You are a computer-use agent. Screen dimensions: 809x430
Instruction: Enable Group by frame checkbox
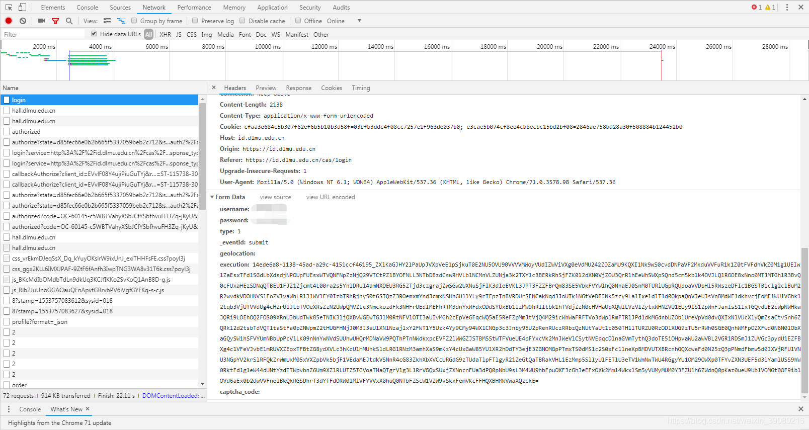134,21
